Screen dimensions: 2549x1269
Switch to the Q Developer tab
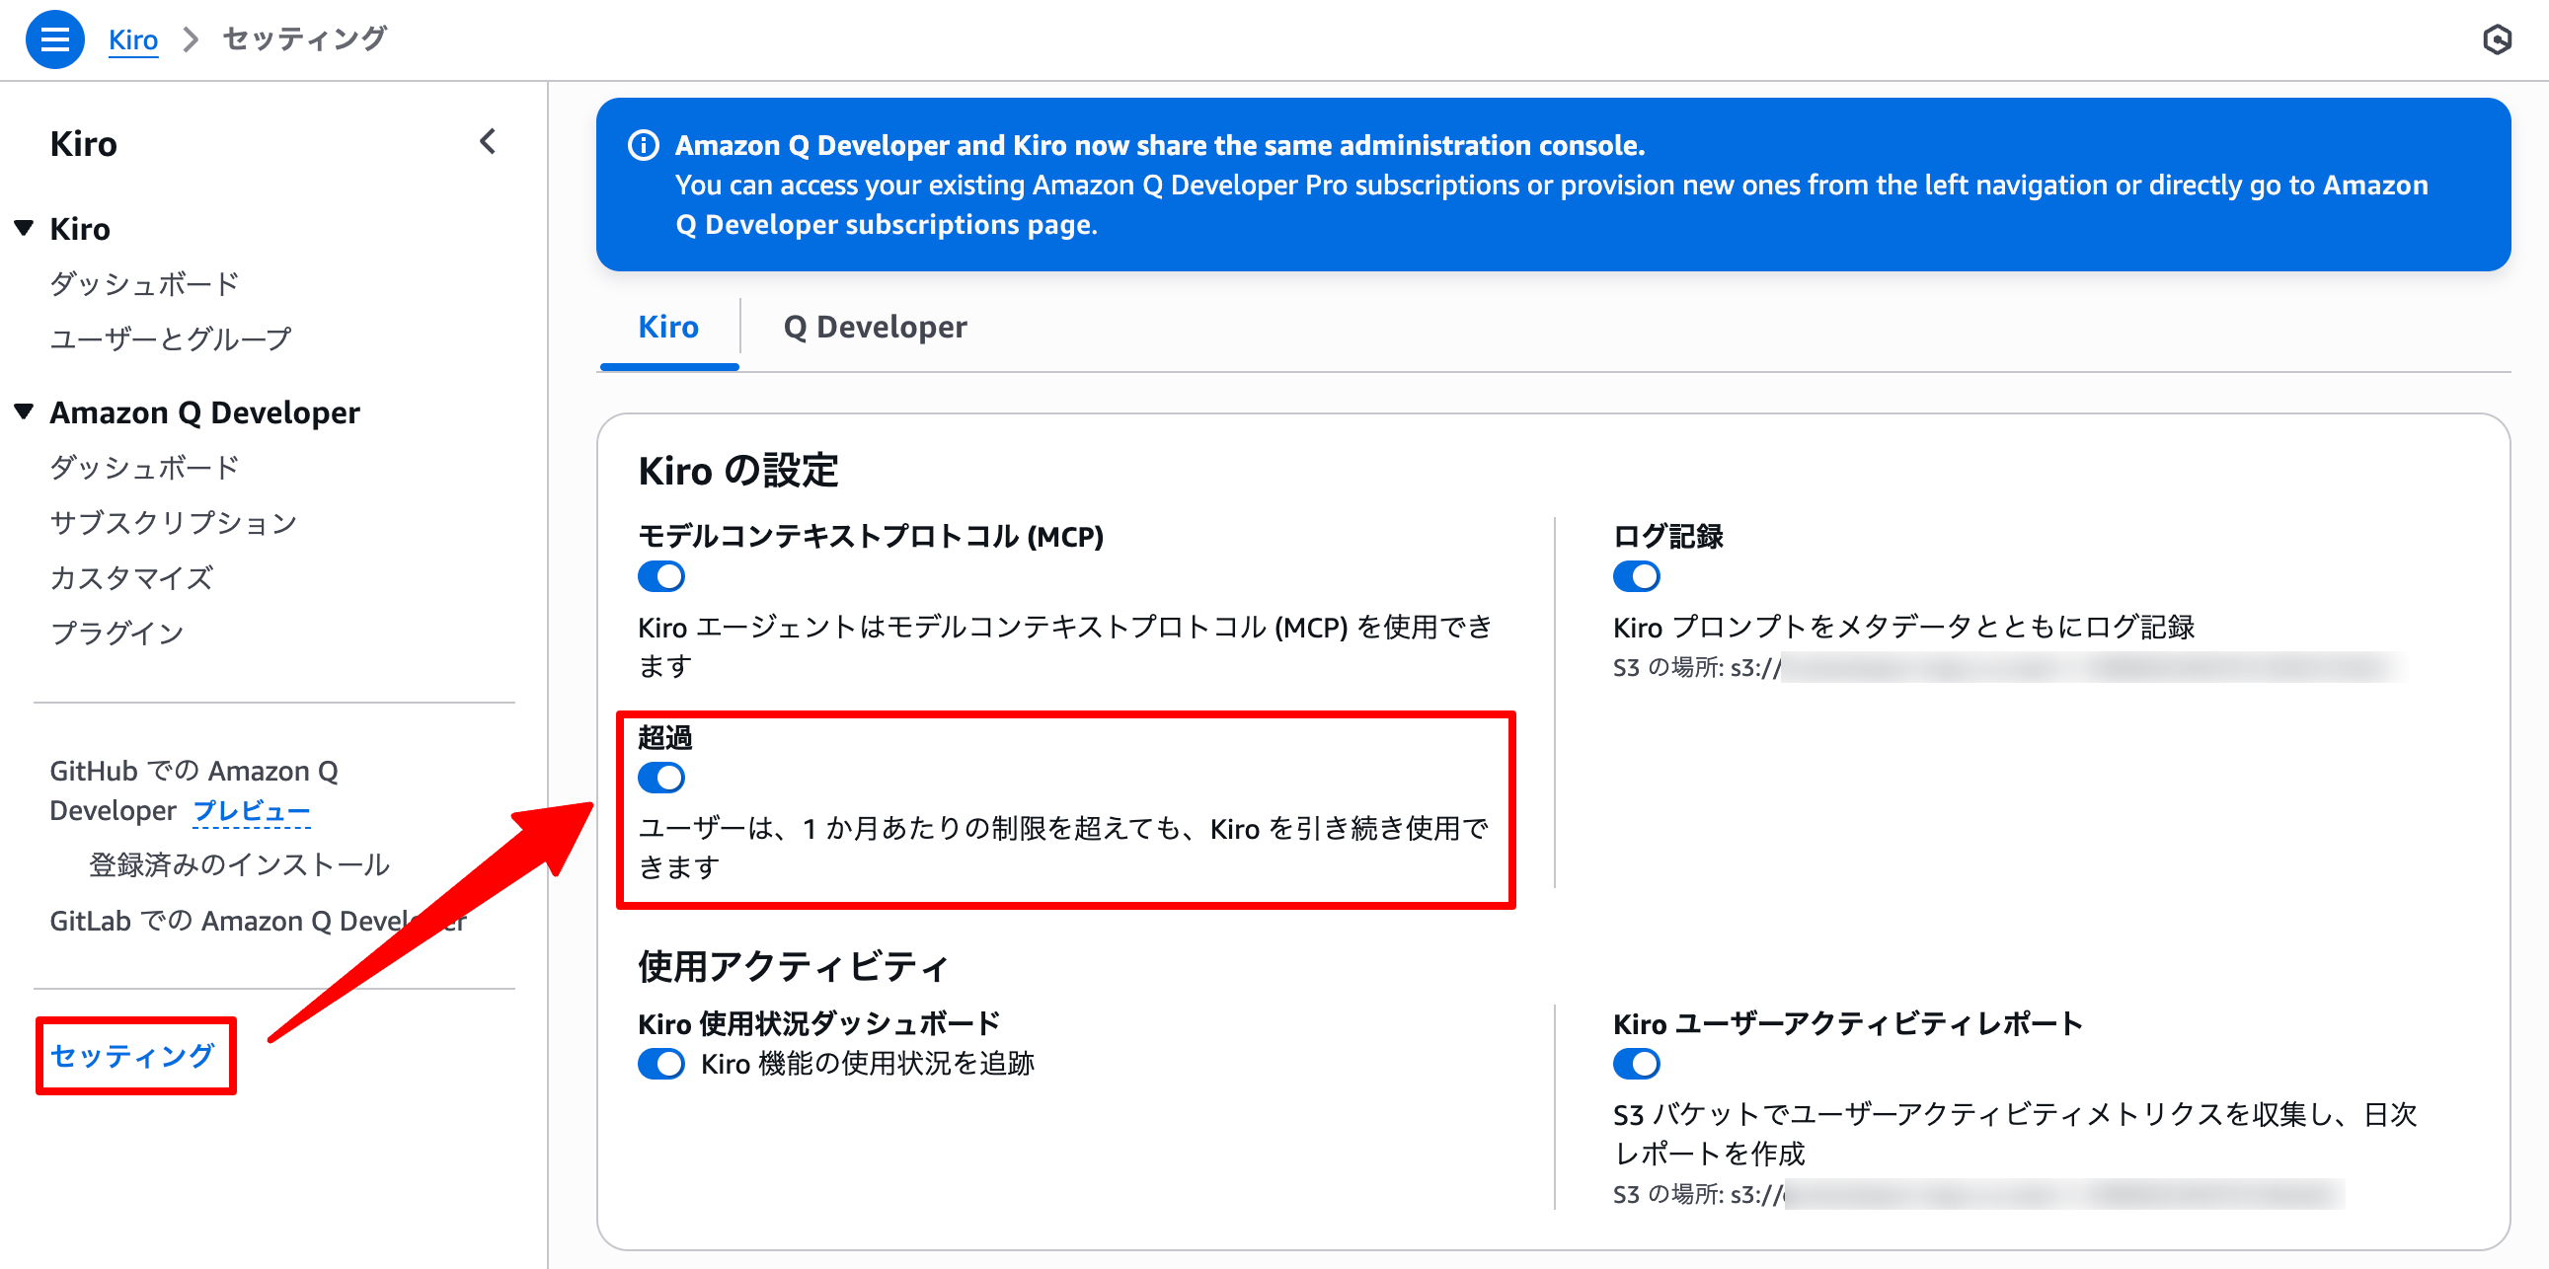(x=875, y=327)
